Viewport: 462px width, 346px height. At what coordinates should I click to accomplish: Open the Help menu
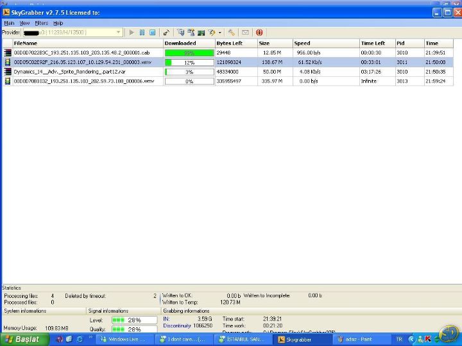point(58,23)
